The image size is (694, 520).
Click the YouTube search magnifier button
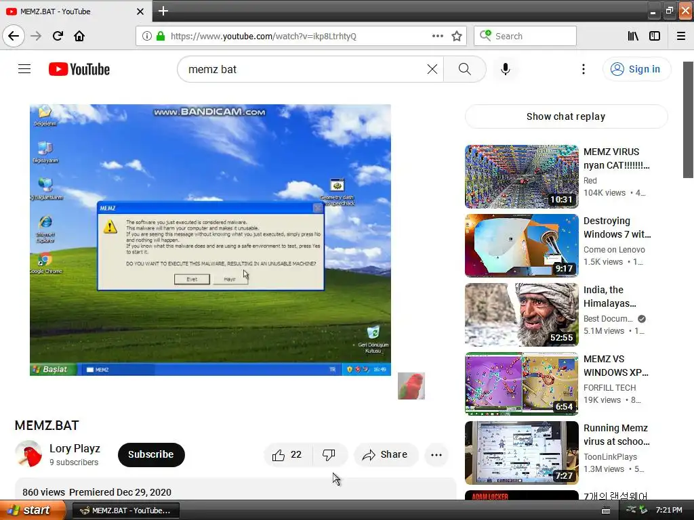click(x=464, y=69)
